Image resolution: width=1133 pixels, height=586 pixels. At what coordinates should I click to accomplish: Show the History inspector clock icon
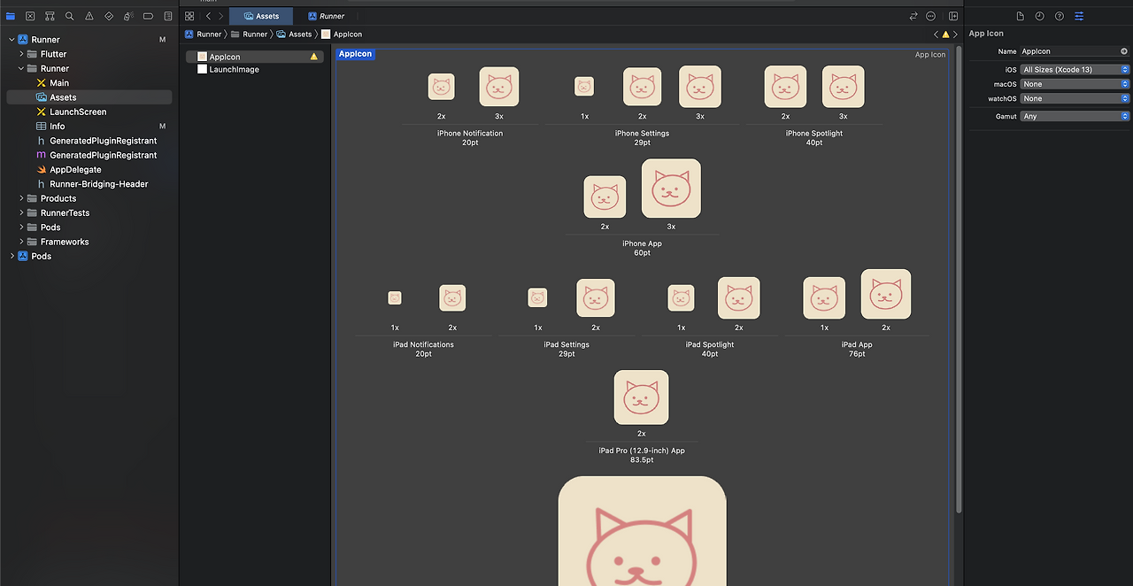tap(1039, 16)
